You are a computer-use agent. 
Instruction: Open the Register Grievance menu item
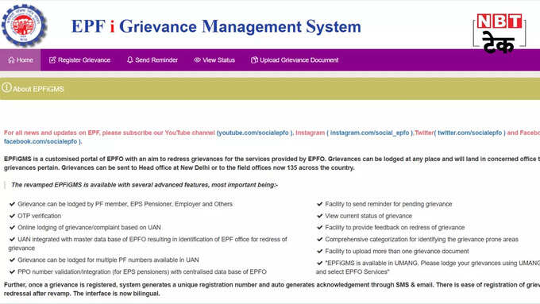click(x=79, y=60)
